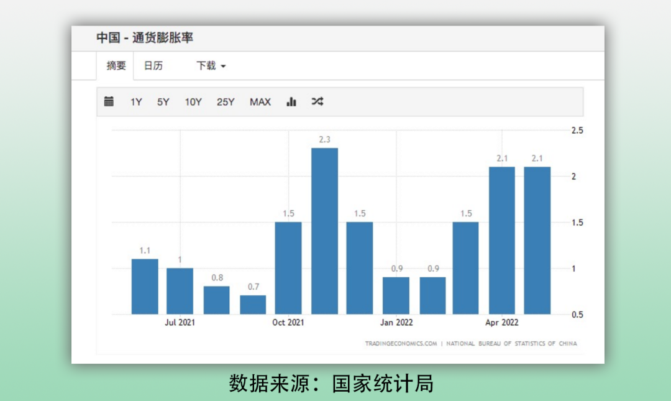Select the 5Y time range
This screenshot has height=401, width=671.
pyautogui.click(x=163, y=101)
